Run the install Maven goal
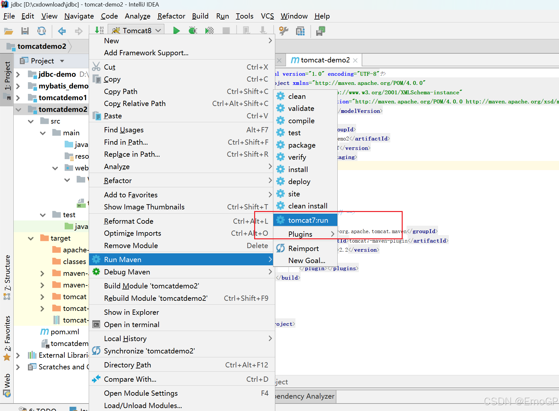Image resolution: width=559 pixels, height=411 pixels. (x=305, y=169)
